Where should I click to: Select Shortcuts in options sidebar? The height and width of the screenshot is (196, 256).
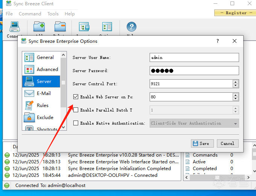[41, 128]
